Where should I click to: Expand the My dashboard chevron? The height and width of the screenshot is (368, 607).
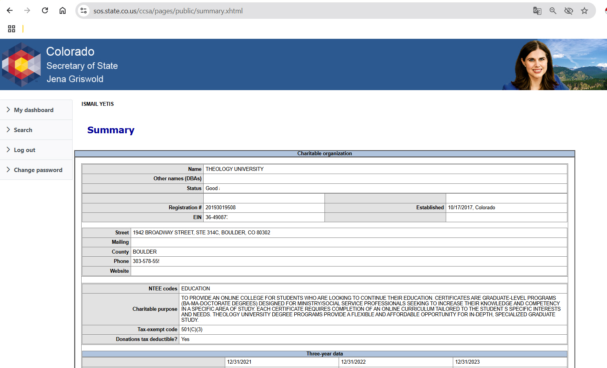[8, 110]
